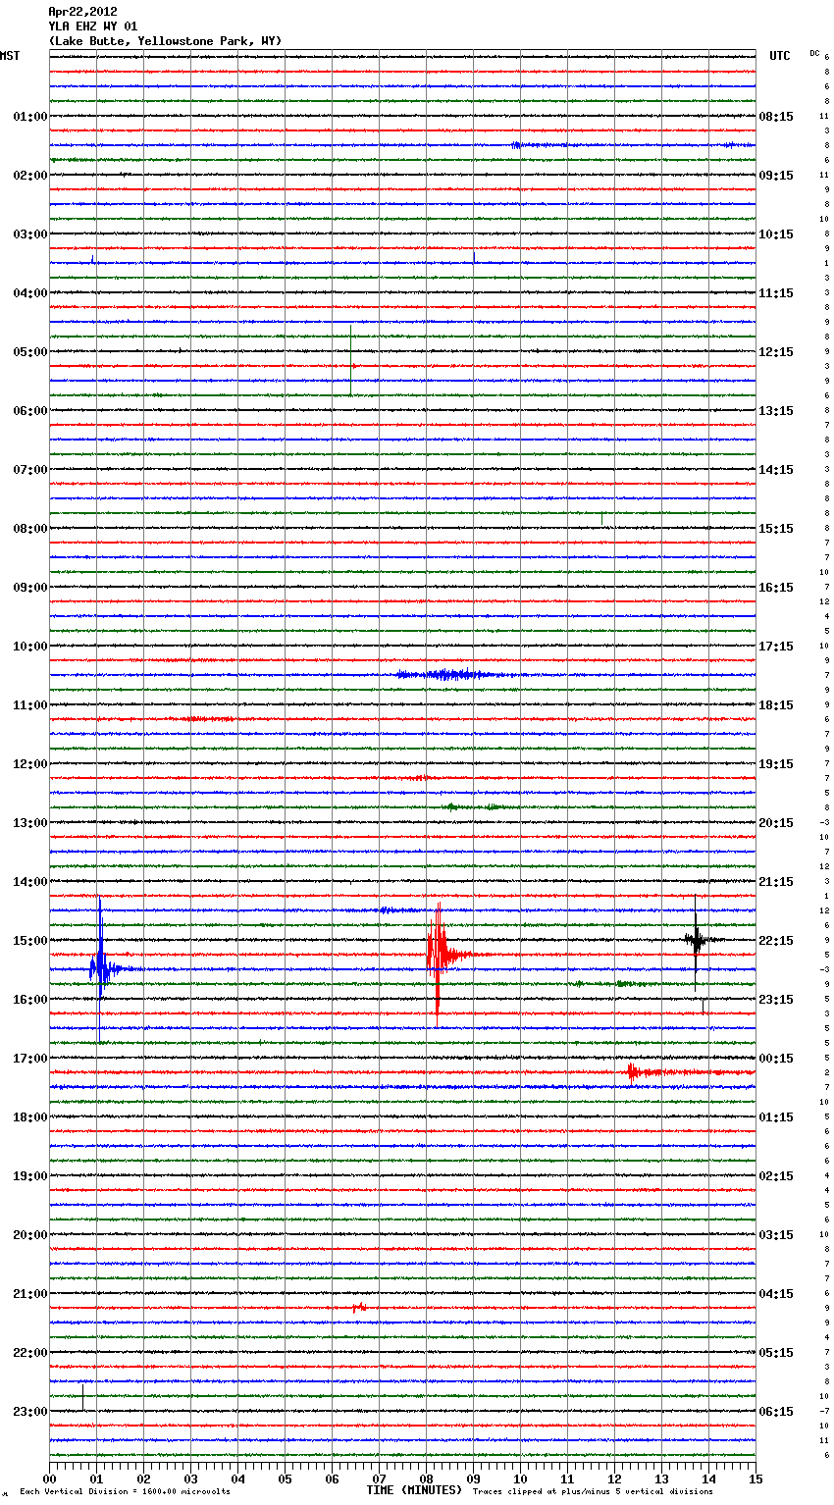Select the 03:00 MST row label

30,234
